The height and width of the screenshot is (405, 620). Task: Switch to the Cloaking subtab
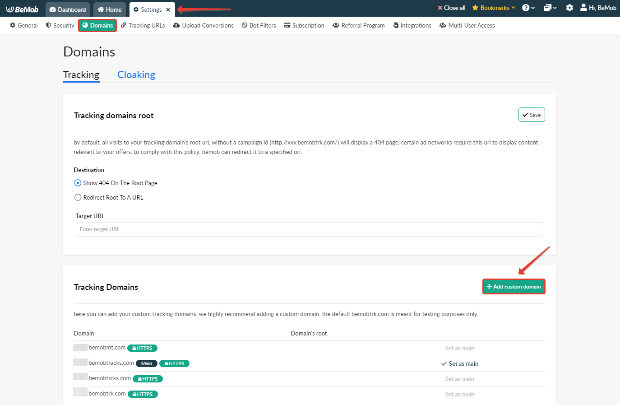click(x=136, y=75)
